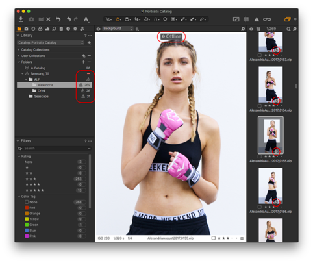This screenshot has height=263, width=313.
Task: Open the Adjustments clipboard tool tab
Action: 61,29
